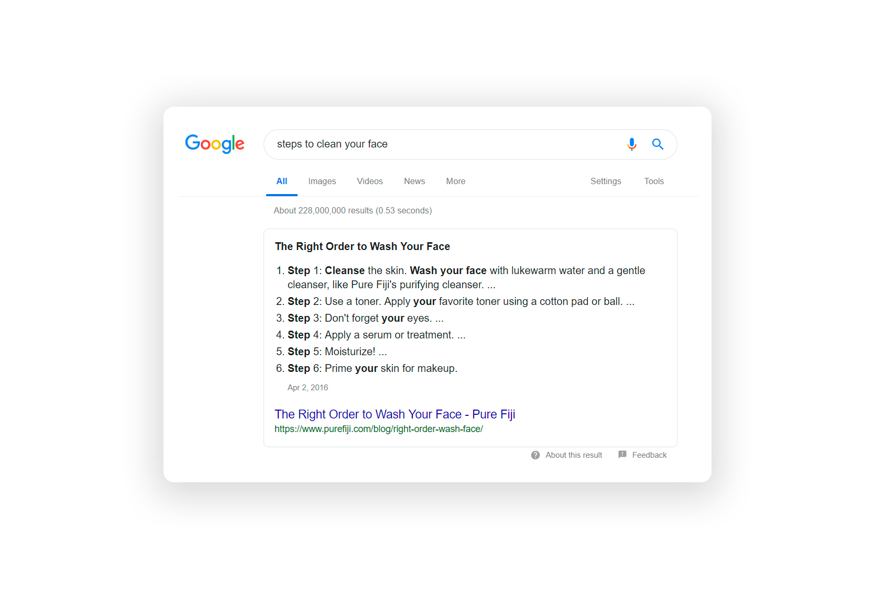
Task: Select the Videos search category
Action: coord(369,181)
